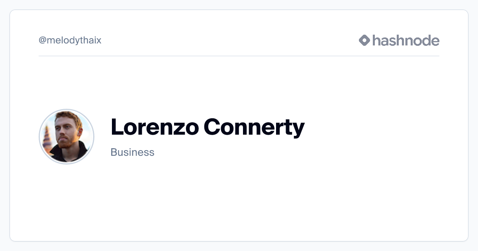The image size is (478, 251).
Task: Click the horizontal divider under the header
Action: (x=239, y=56)
